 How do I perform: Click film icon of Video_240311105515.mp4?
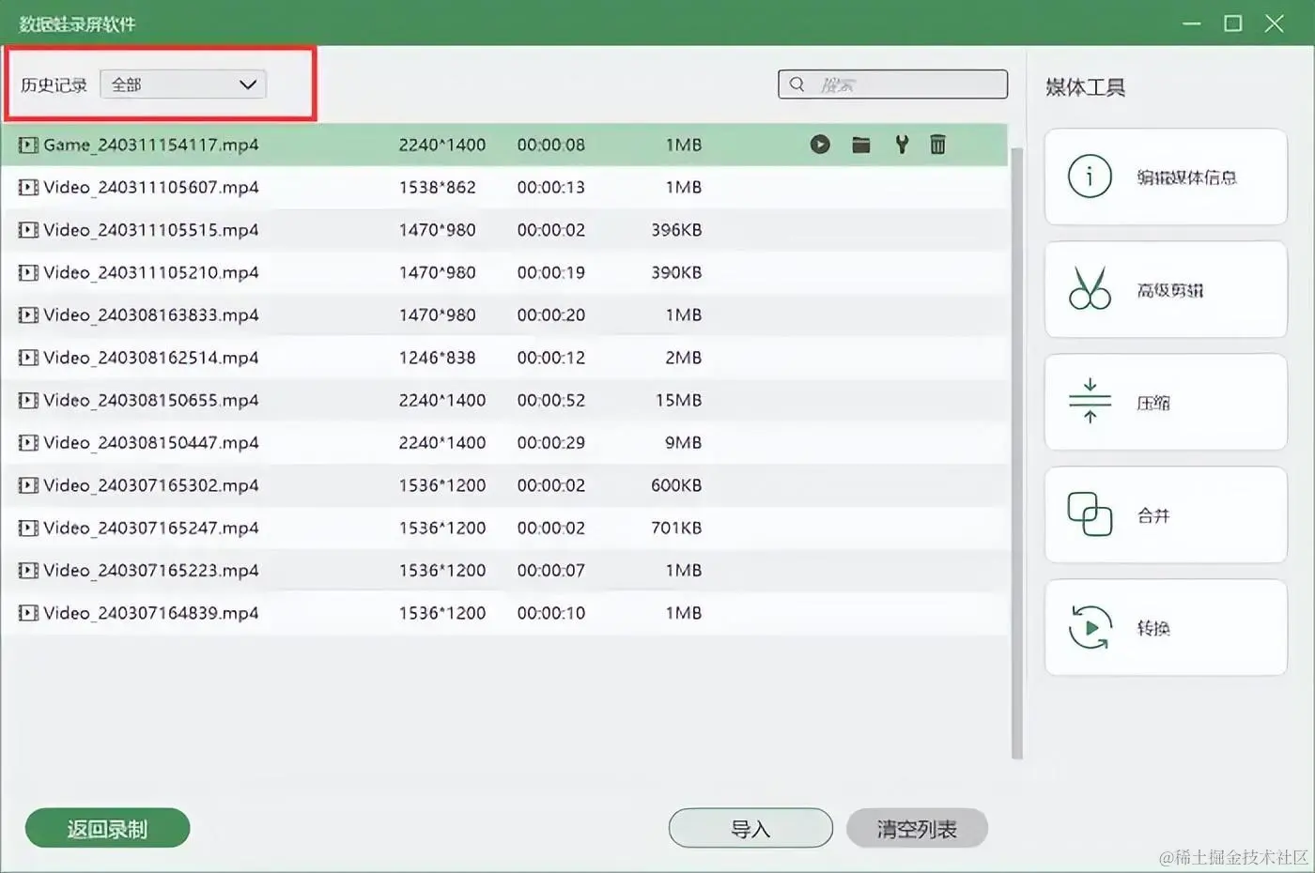pos(28,230)
